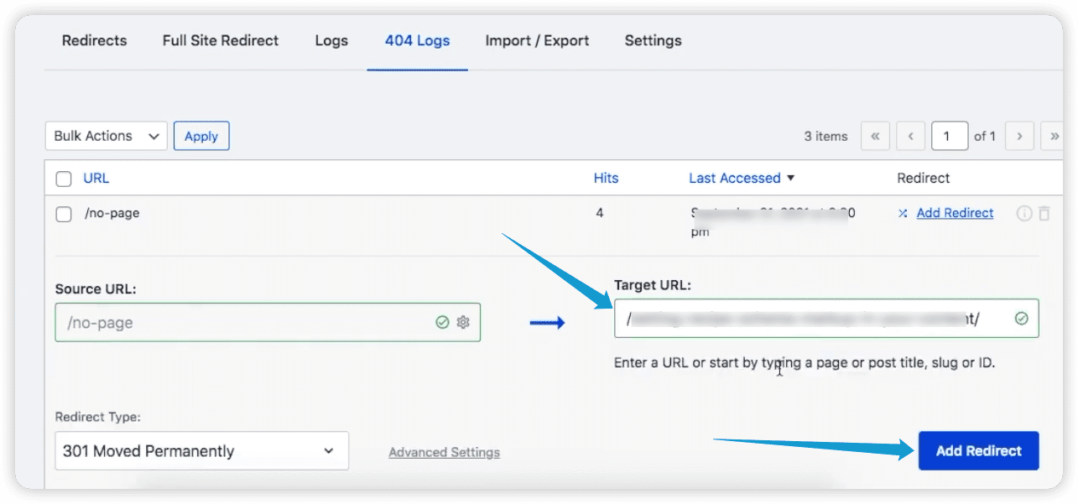Expand the Bulk Actions dropdown
1078x504 pixels.
coord(107,136)
